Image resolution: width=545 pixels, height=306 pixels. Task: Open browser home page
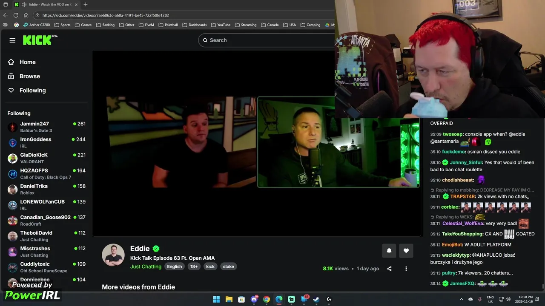[x=26, y=15]
